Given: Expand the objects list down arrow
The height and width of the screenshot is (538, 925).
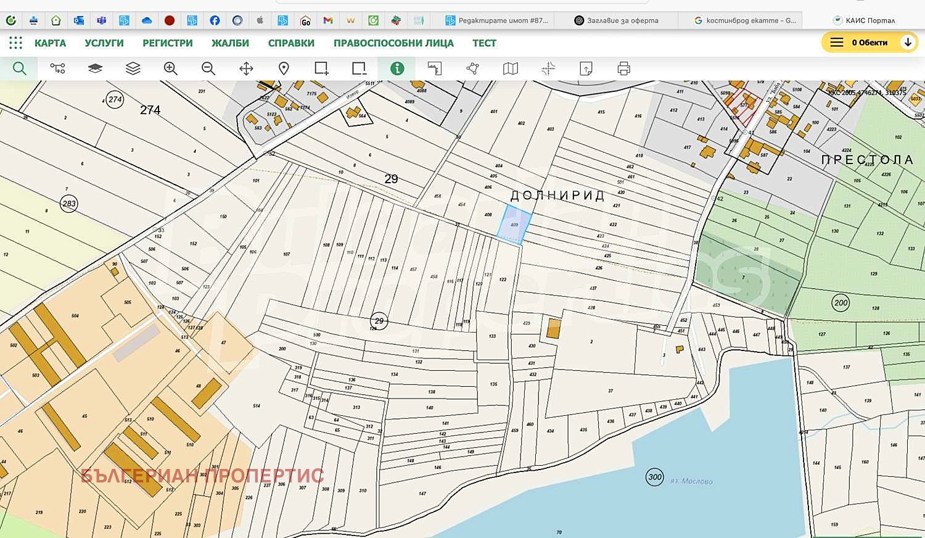Looking at the screenshot, I should coord(907,43).
